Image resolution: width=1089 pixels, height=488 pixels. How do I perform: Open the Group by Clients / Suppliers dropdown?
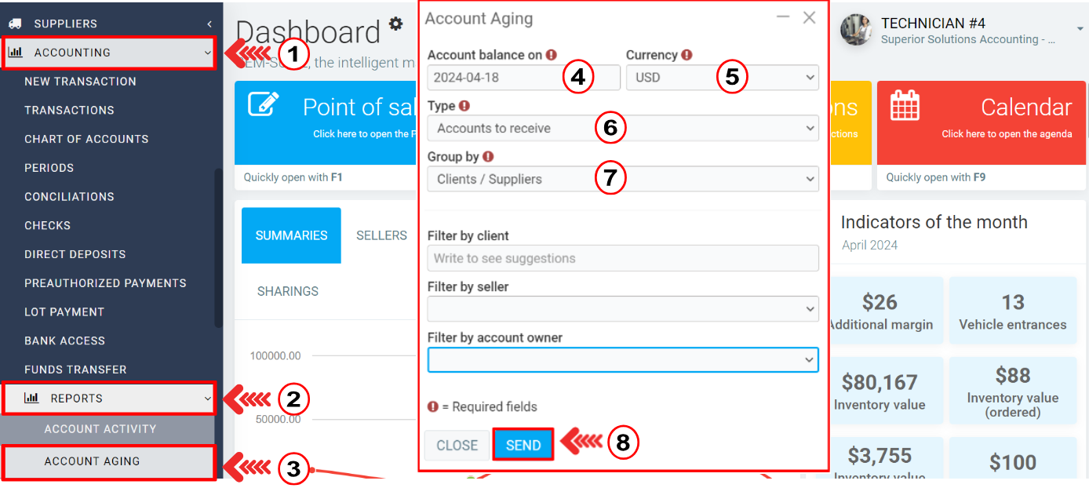click(623, 179)
